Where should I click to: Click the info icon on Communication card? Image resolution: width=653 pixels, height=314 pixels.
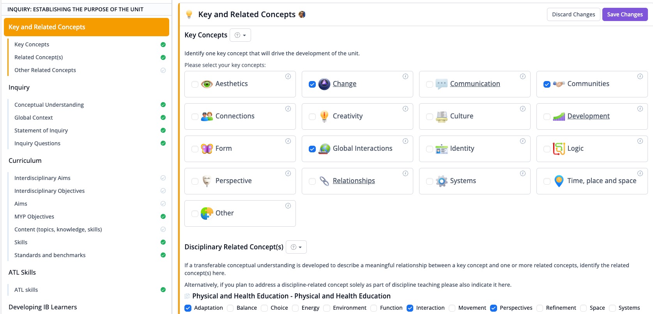(523, 76)
